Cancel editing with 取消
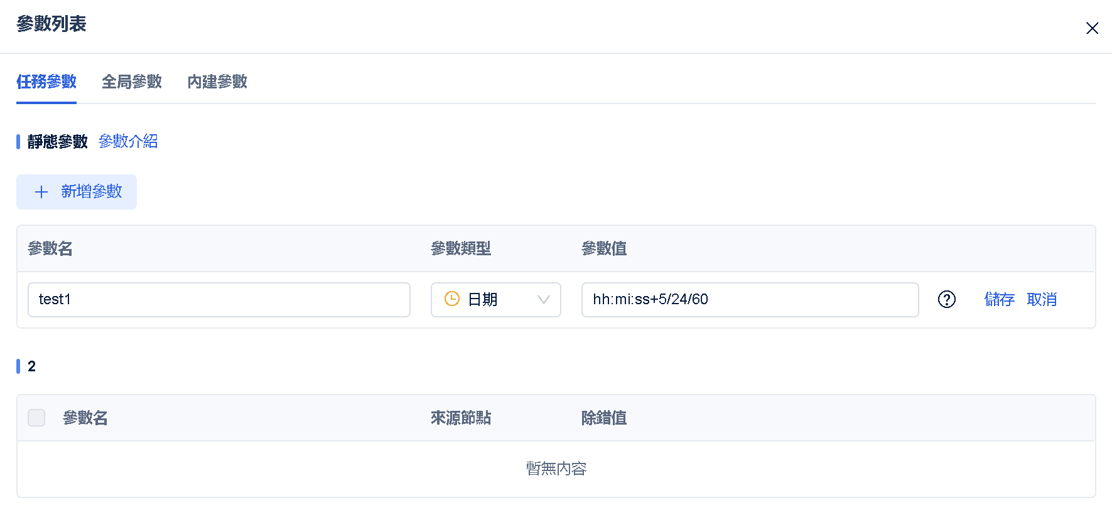Screen dimensions: 1112x530 (x=1042, y=300)
